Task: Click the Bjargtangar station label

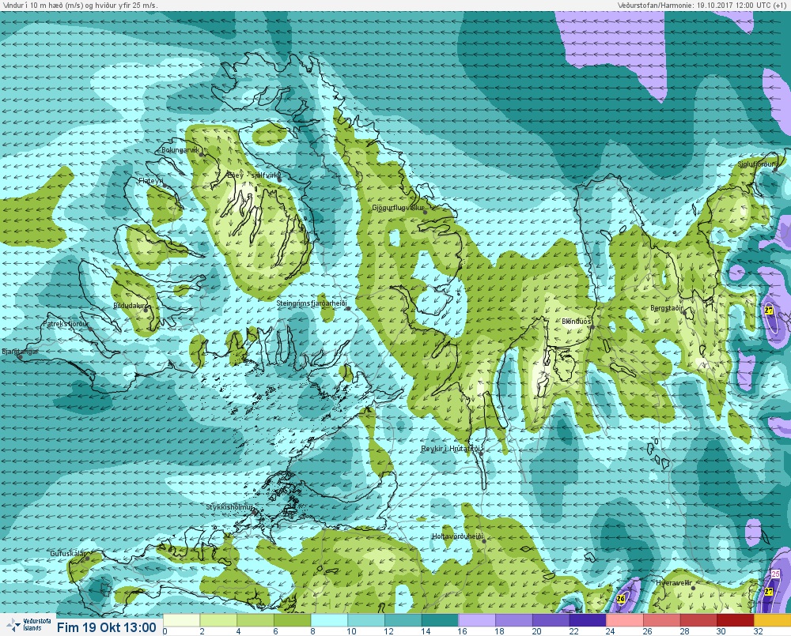Action: point(21,352)
